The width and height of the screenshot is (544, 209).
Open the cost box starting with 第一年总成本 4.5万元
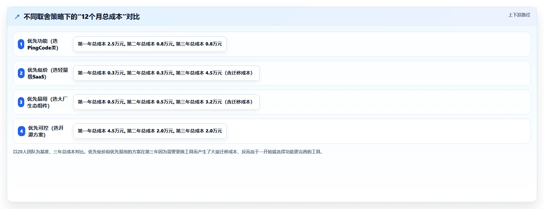pyautogui.click(x=150, y=131)
